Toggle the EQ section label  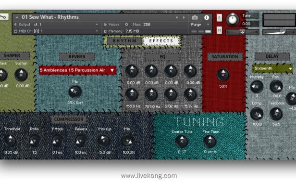(x=162, y=57)
